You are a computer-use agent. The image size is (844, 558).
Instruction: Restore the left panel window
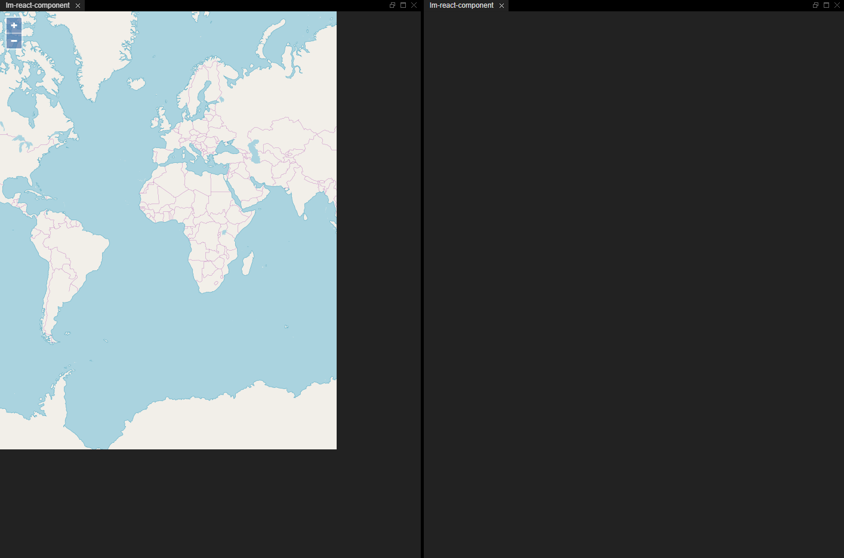[392, 5]
